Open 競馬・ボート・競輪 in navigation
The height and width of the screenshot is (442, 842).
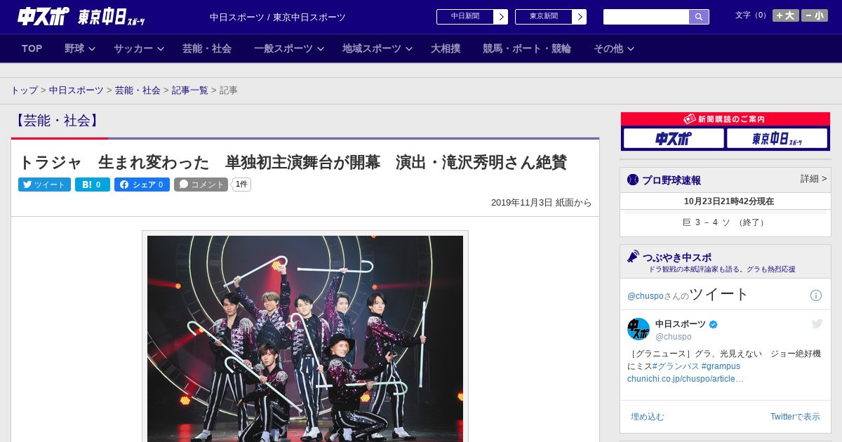527,48
